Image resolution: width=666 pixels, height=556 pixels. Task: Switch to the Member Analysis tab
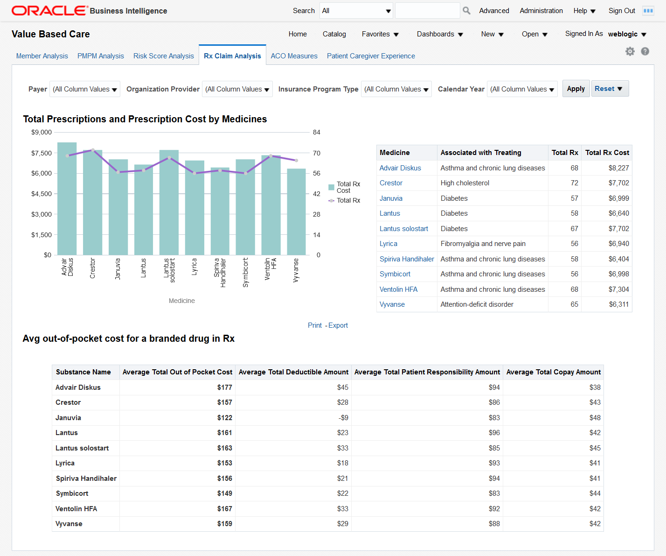42,56
